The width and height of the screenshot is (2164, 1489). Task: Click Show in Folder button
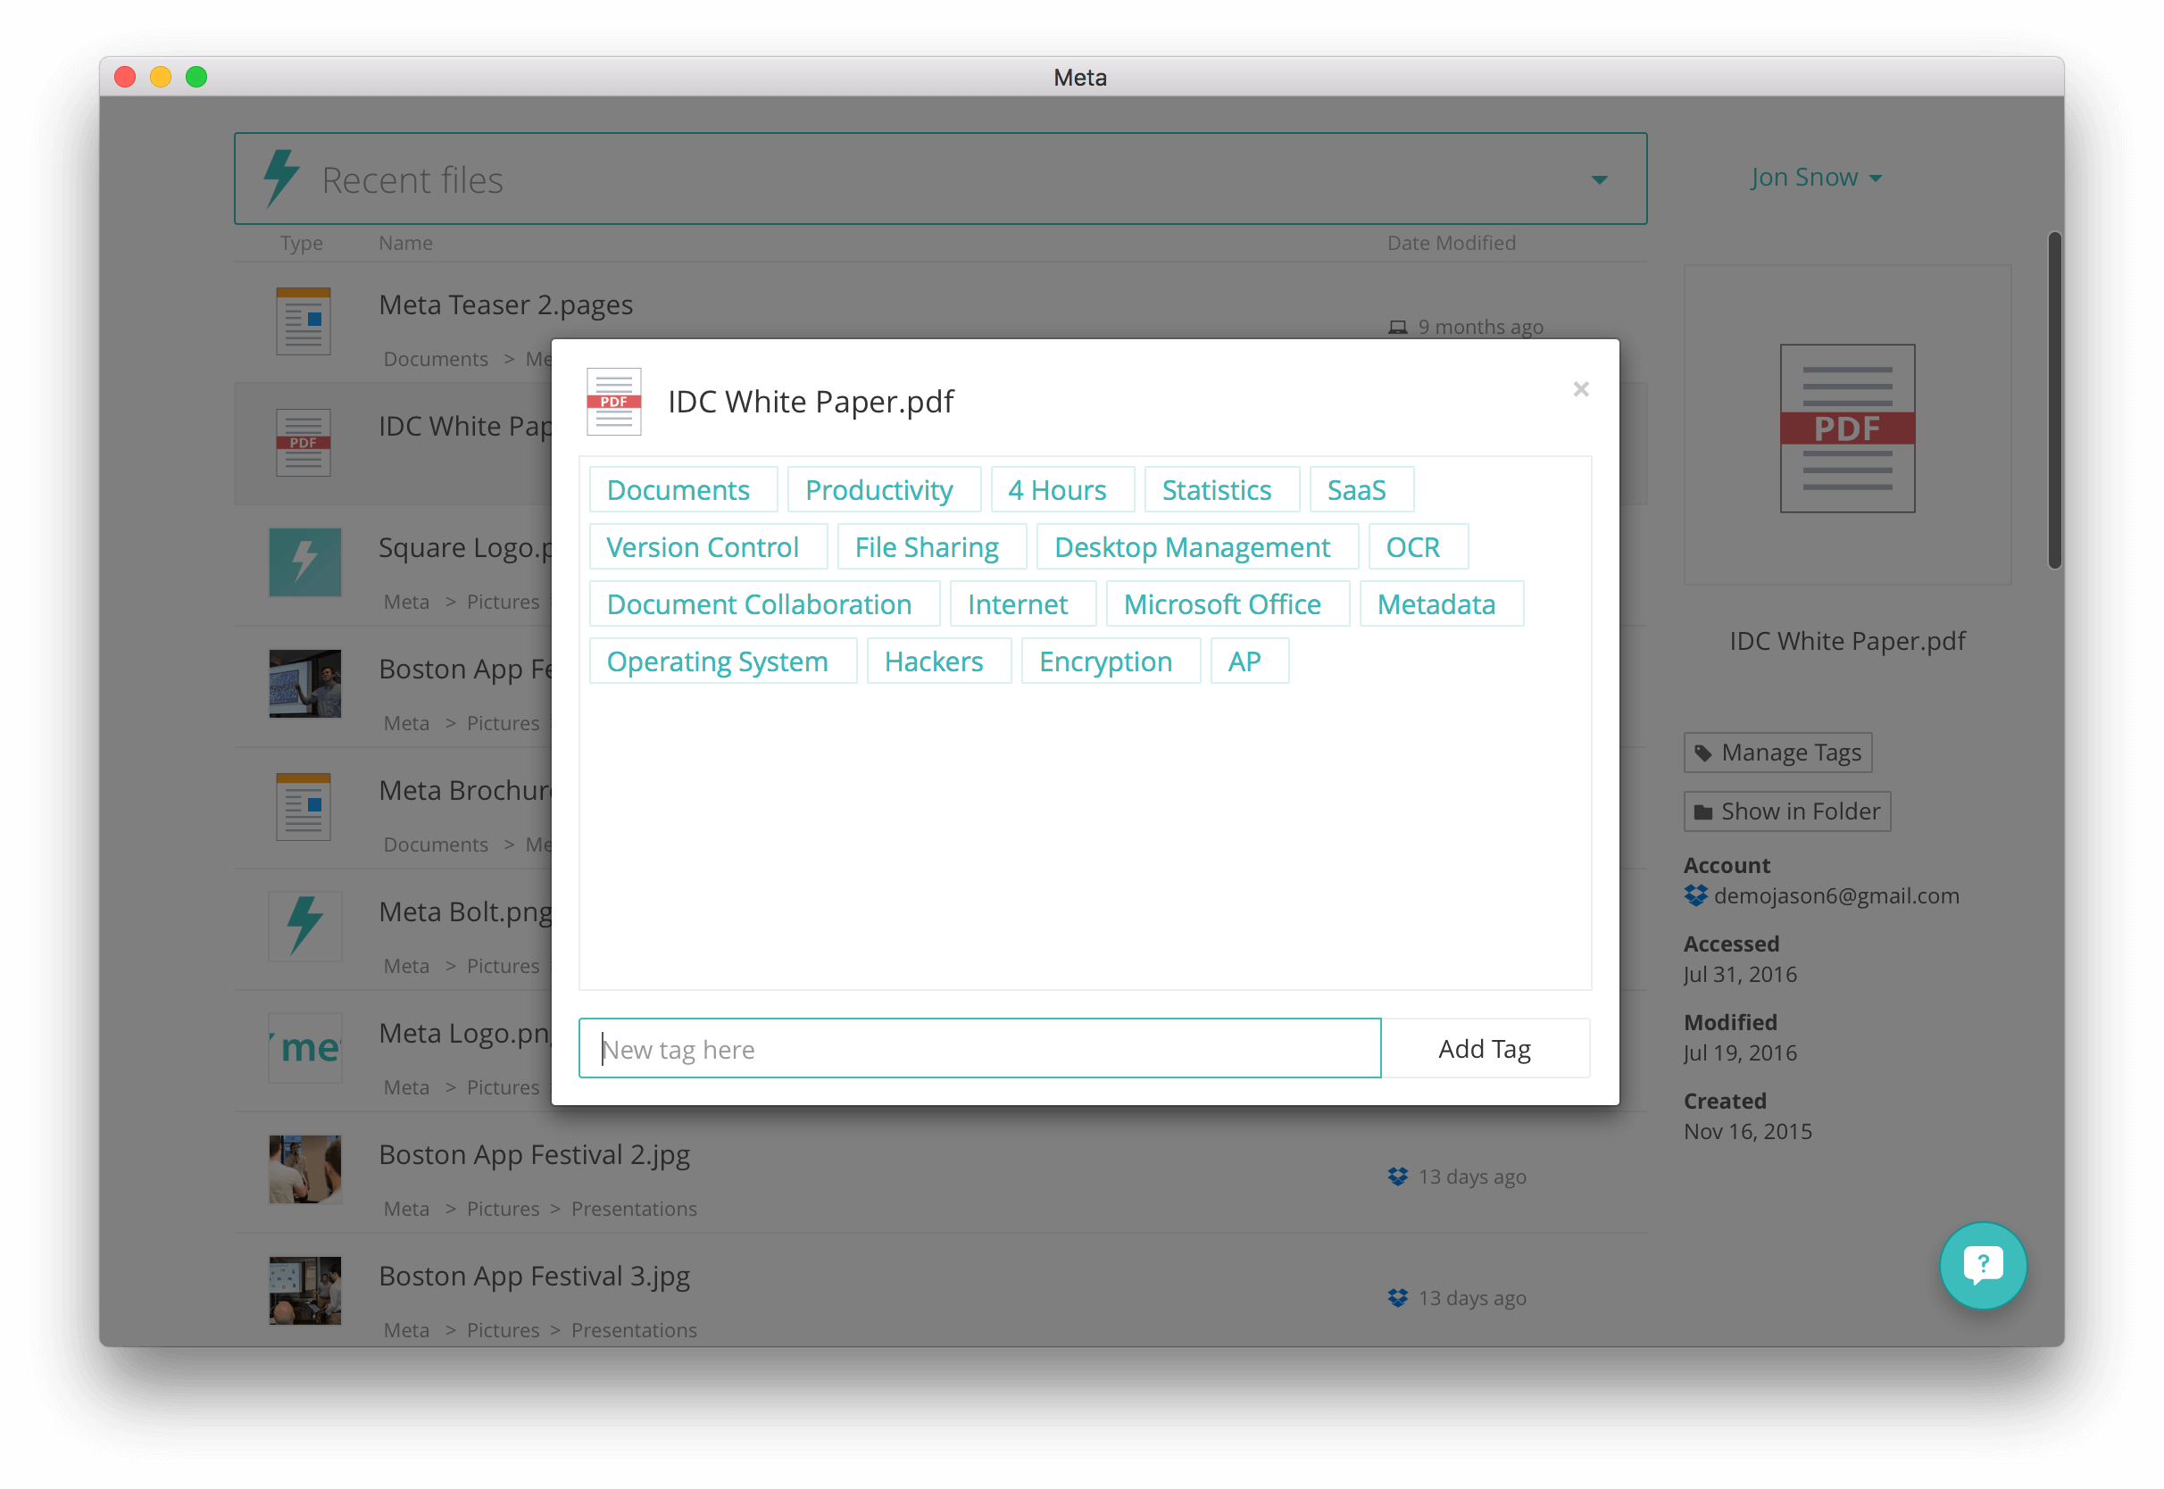(x=1786, y=811)
